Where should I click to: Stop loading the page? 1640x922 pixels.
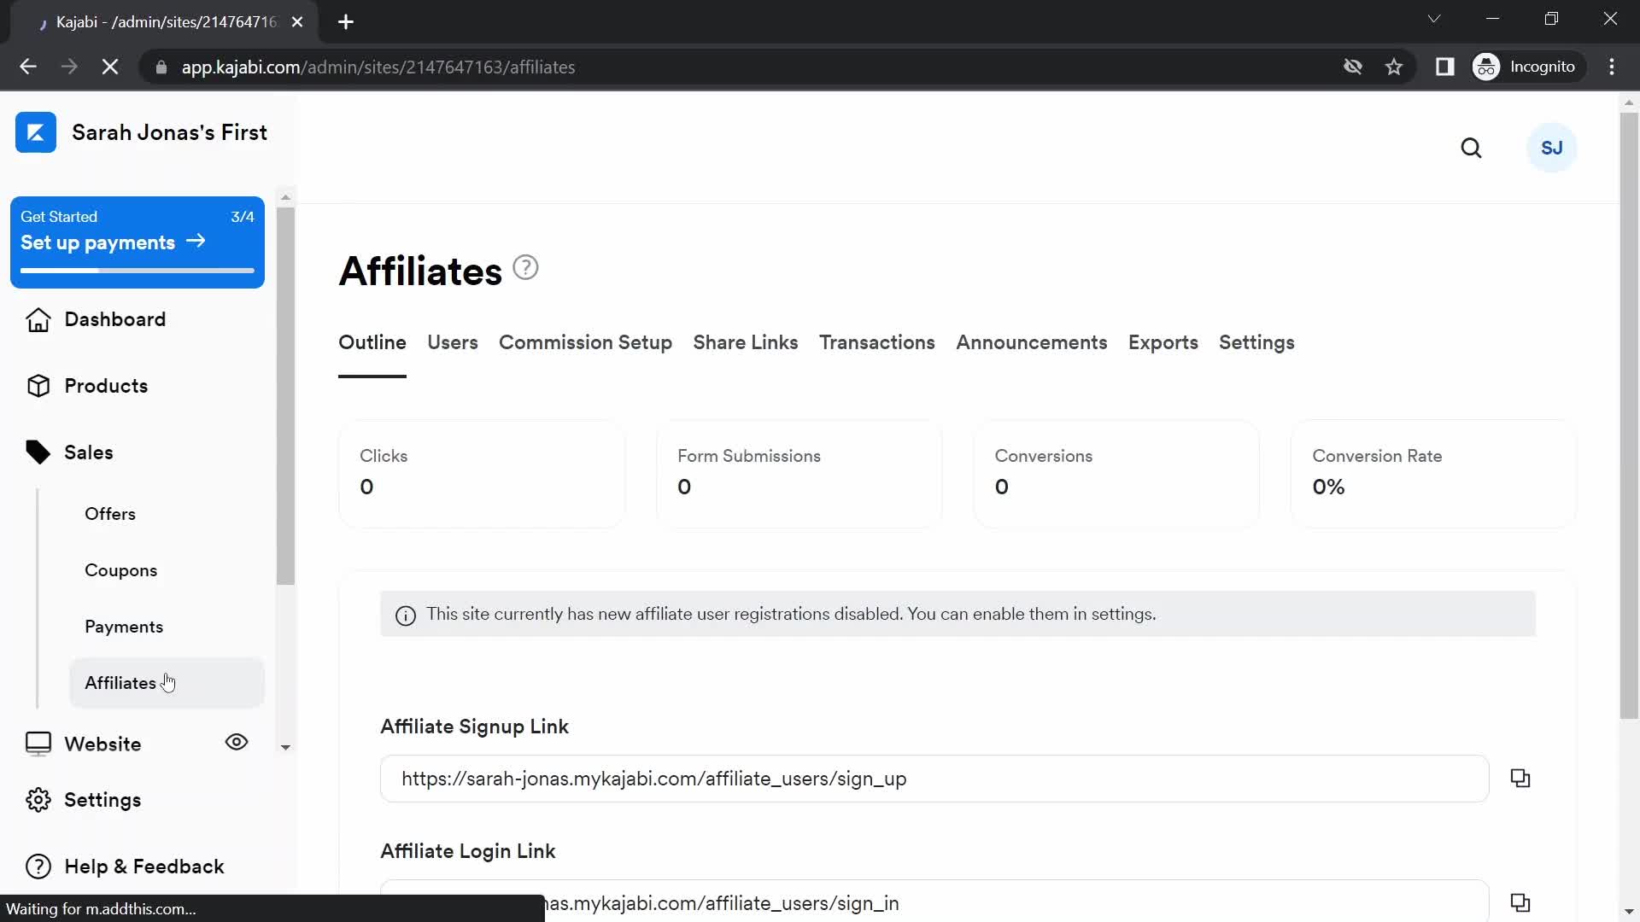coord(110,67)
